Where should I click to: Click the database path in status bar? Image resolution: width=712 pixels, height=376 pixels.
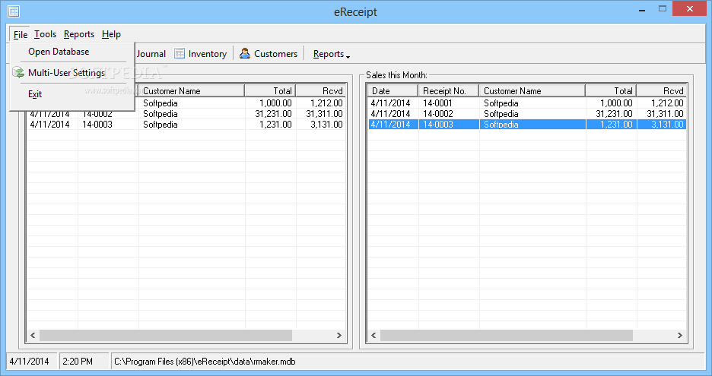tap(205, 362)
